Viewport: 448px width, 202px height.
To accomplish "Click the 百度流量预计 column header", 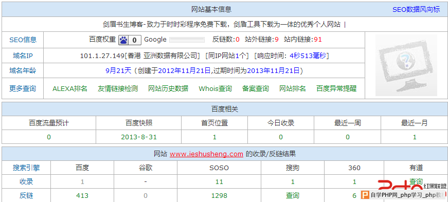I will tap(49, 123).
